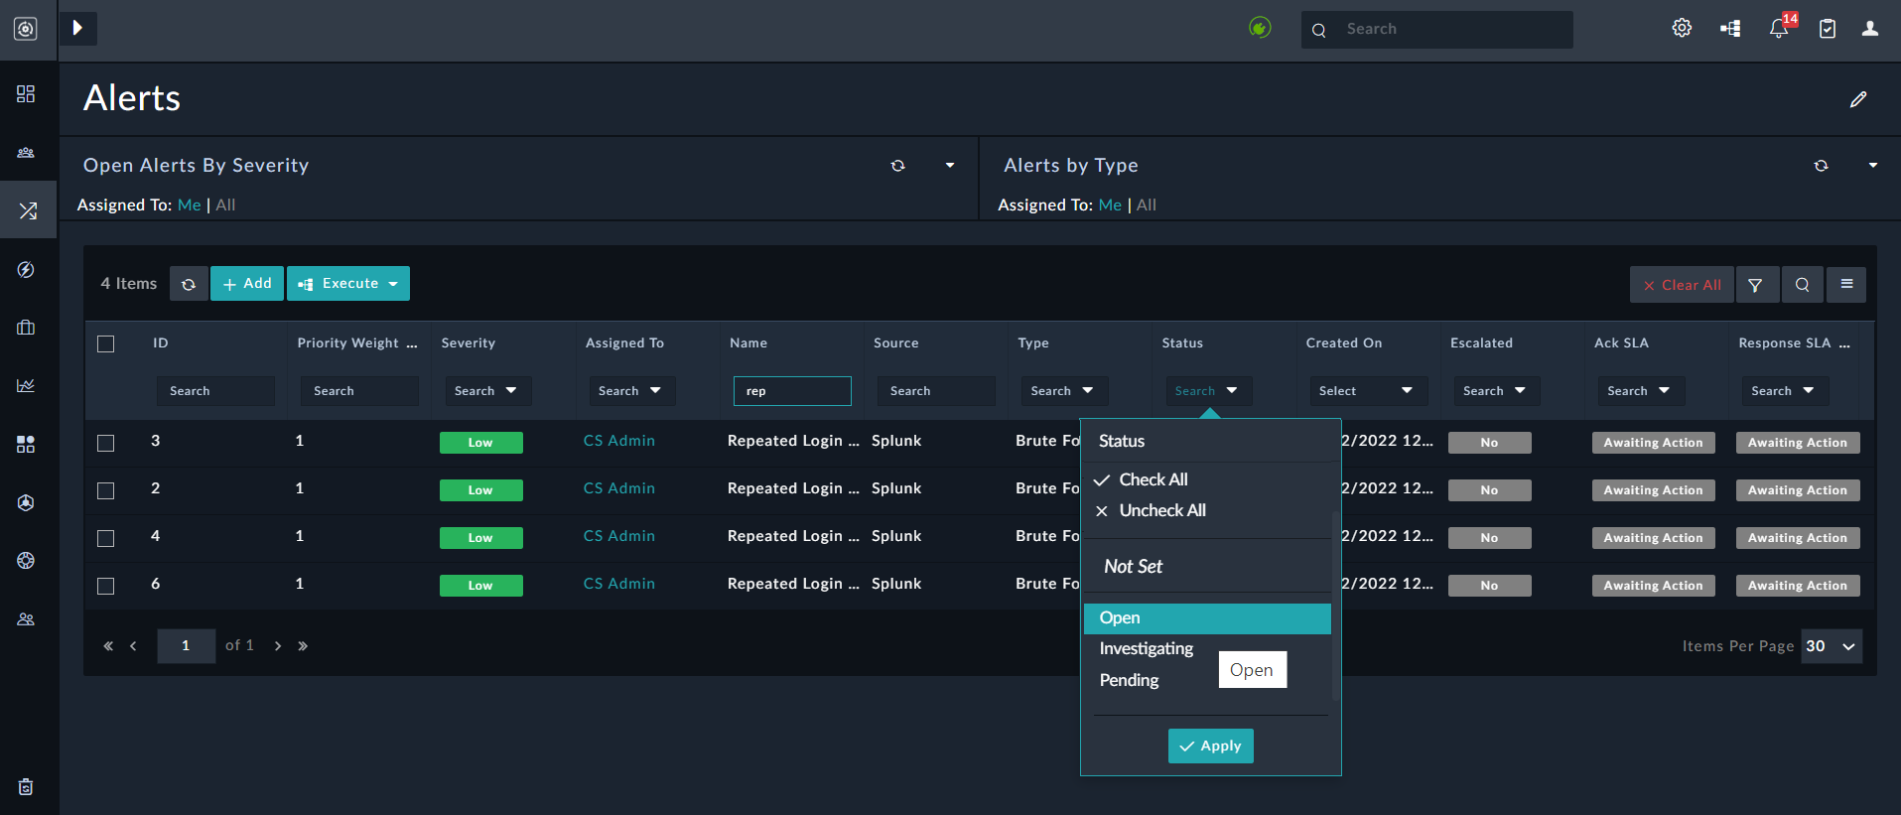Open the widgets grid sidebar icon

pos(26,444)
